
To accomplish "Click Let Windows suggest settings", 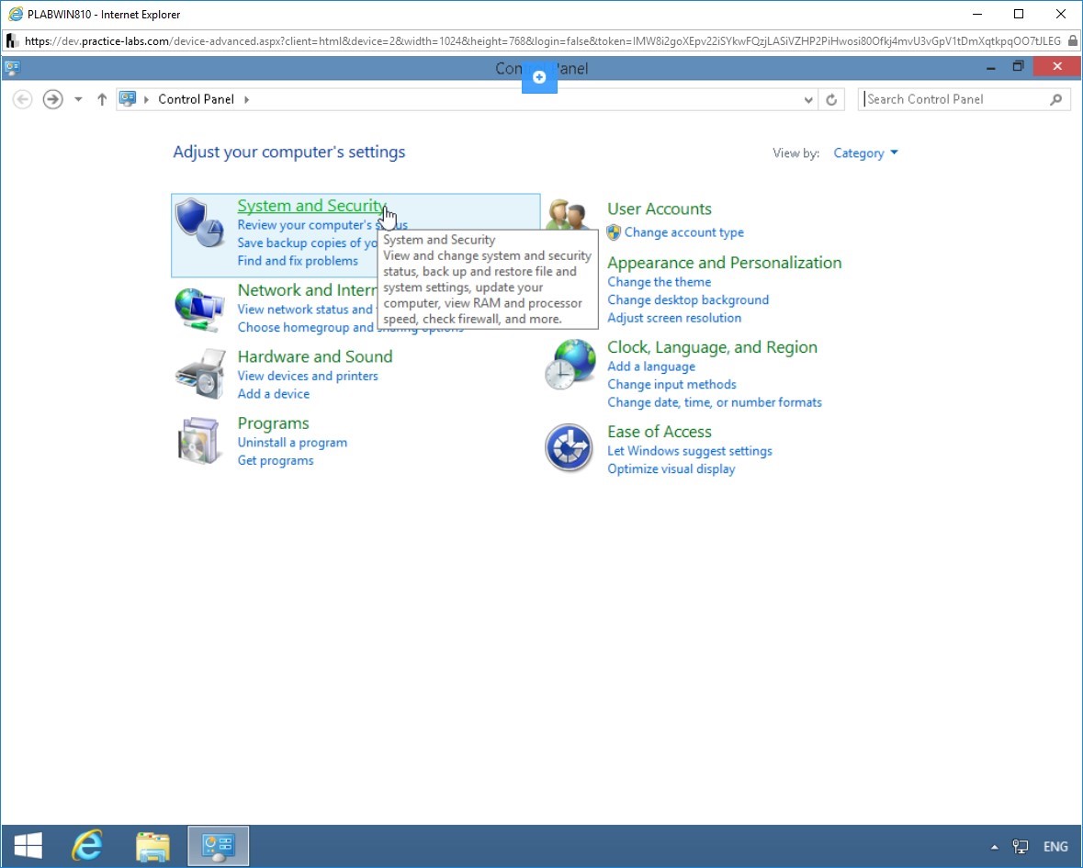I will 690,451.
